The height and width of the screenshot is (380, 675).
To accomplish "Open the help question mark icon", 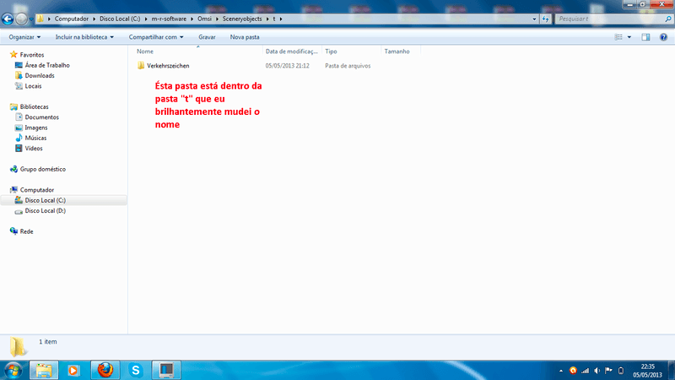I will point(662,37).
